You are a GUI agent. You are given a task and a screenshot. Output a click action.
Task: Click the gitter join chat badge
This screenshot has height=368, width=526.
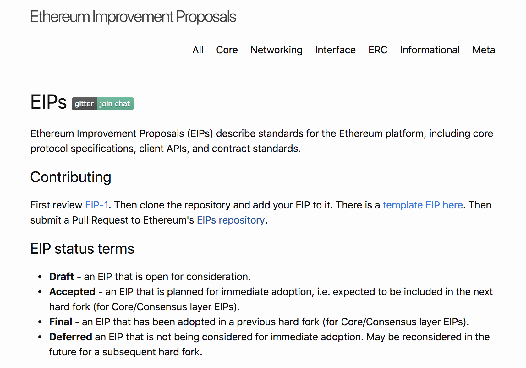[x=102, y=104]
